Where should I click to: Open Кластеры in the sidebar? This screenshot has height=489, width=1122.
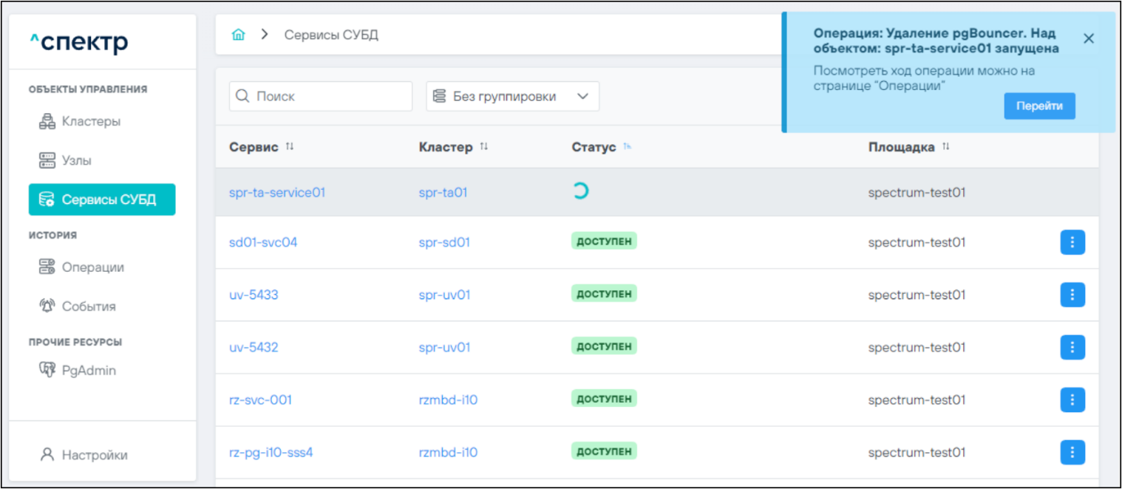pyautogui.click(x=90, y=121)
